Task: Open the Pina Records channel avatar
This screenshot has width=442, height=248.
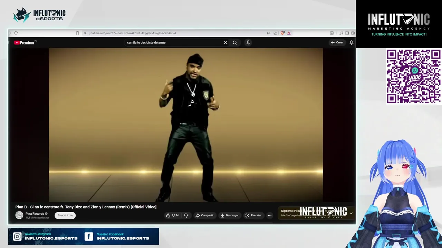Action: 19,215
